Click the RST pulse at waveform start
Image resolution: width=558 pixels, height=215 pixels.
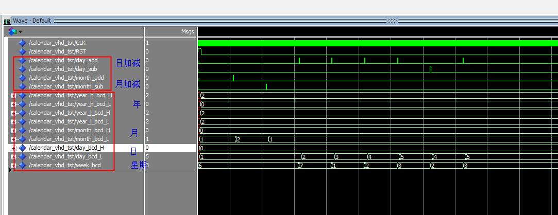[x=199, y=51]
